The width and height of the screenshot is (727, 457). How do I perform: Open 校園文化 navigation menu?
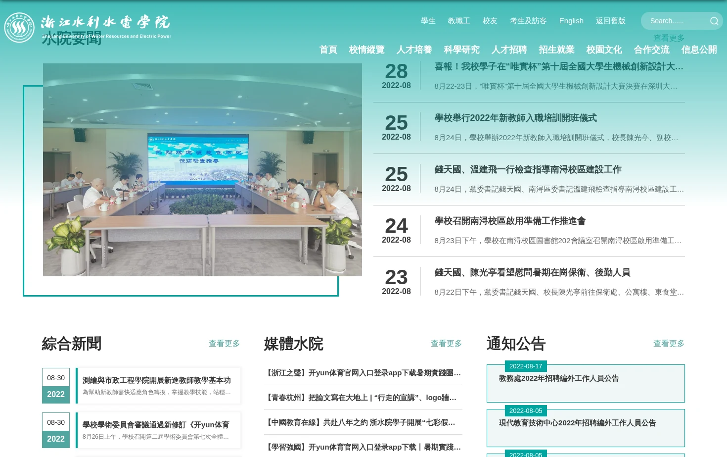604,50
